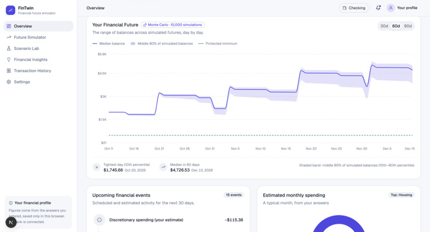Click the $4.5K y-axis label
Image resolution: width=430 pixels, height=232 pixels.
102,73
